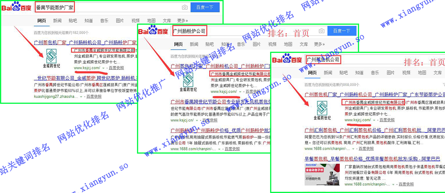Focus the 广州蒸包机公司 search input field
The image size is (445, 193).
[375, 60]
